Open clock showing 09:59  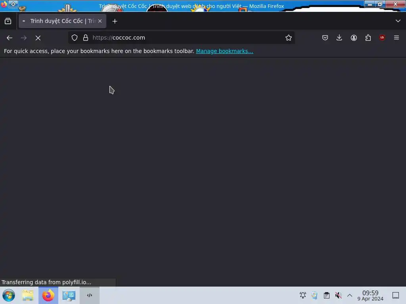click(x=370, y=295)
